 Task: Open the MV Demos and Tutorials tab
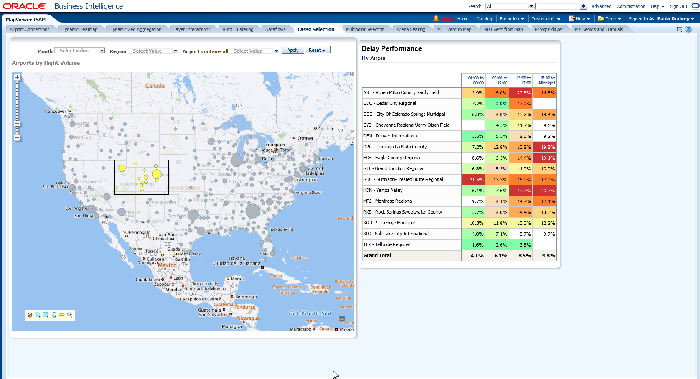click(x=599, y=29)
